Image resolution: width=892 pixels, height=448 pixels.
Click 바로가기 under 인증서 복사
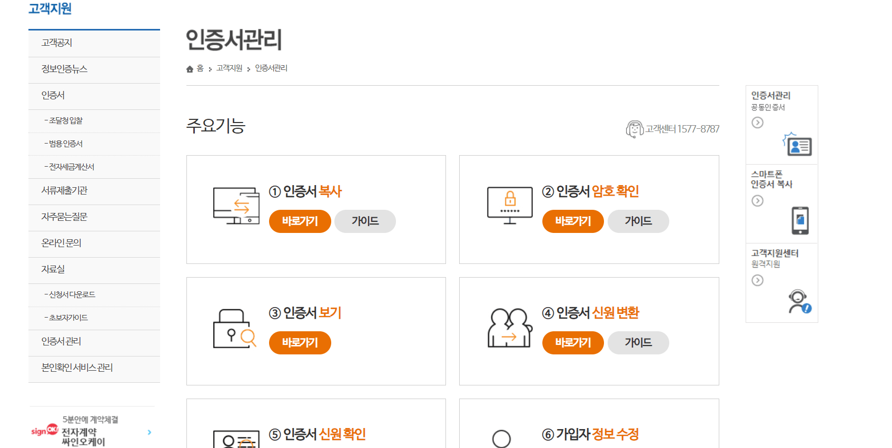300,221
